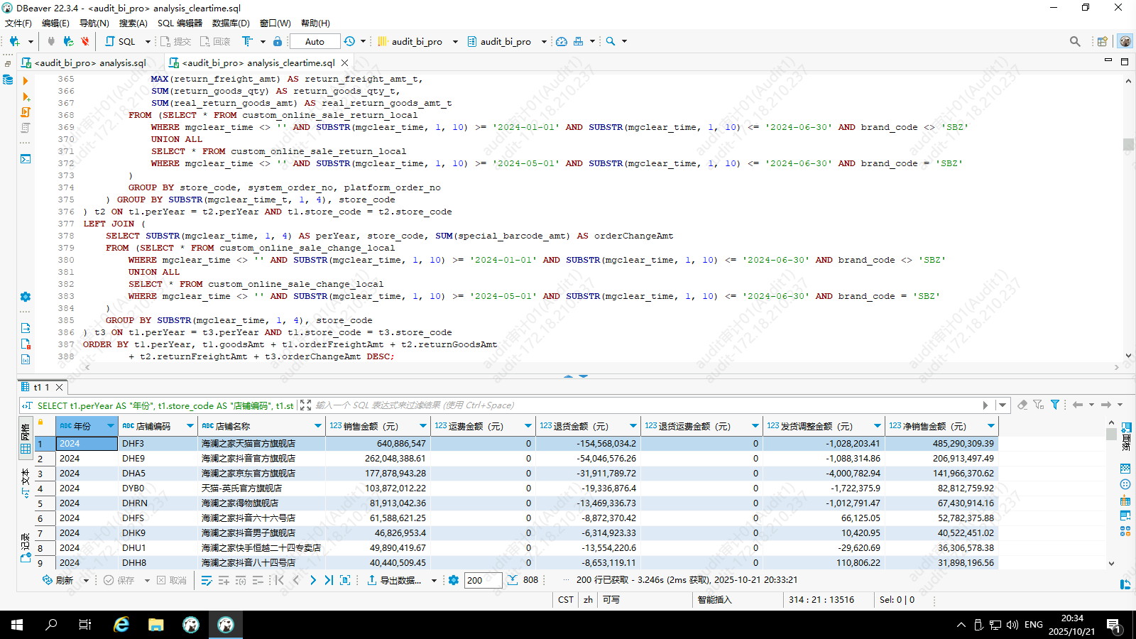Open the SQL 编辑器 menu

click(180, 23)
